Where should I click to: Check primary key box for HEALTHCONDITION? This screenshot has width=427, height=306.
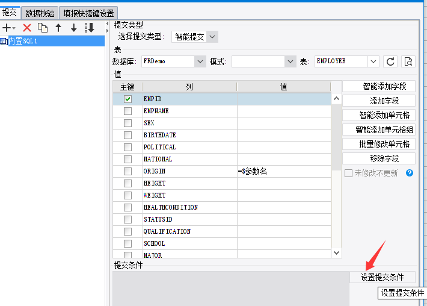point(127,207)
